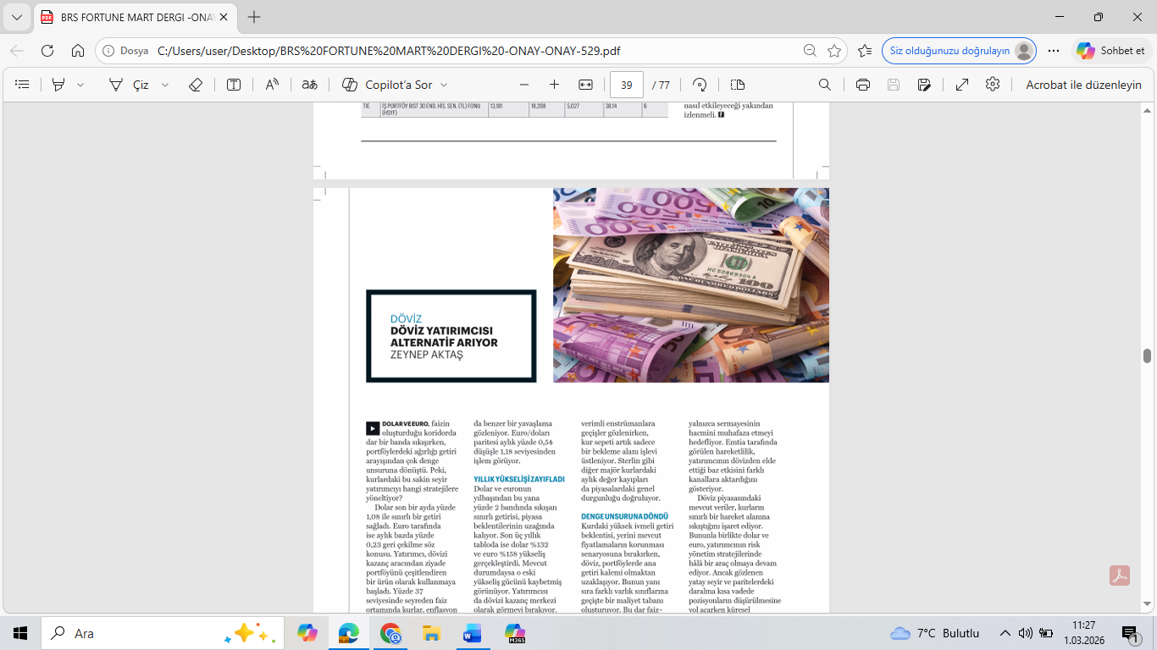Click the add text tool icon

click(x=234, y=85)
